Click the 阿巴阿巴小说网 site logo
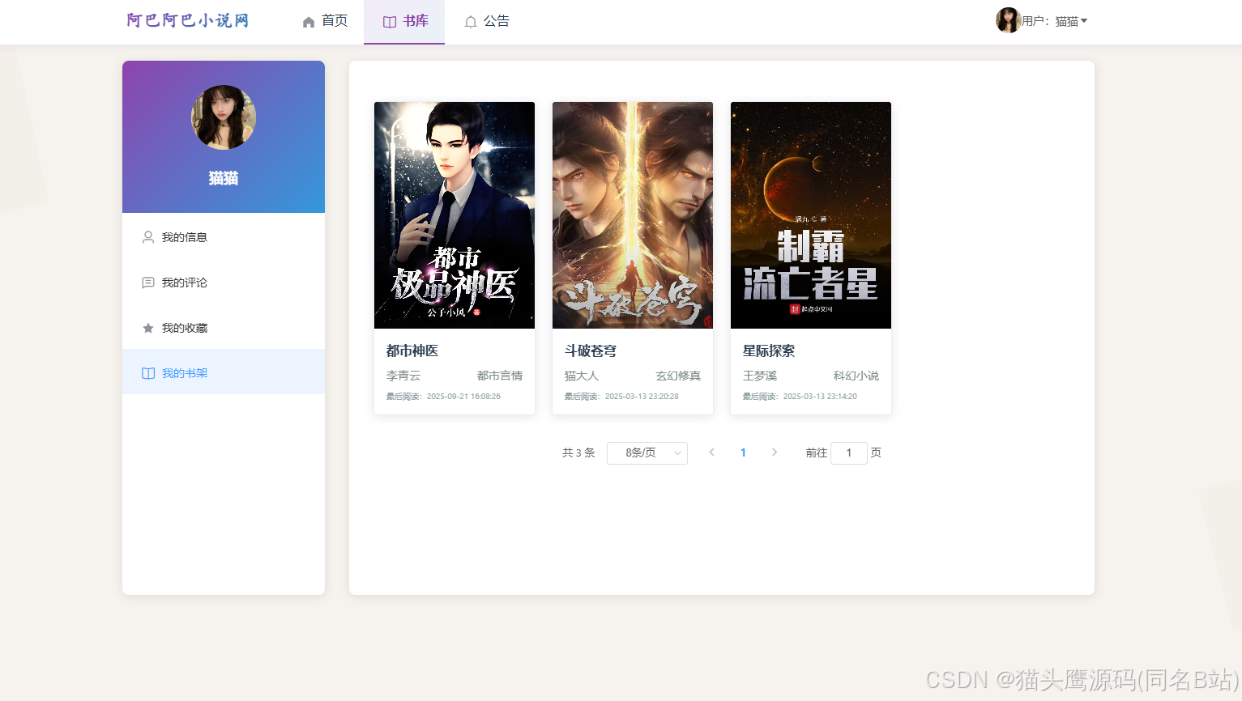This screenshot has height=701, width=1242. click(x=187, y=20)
